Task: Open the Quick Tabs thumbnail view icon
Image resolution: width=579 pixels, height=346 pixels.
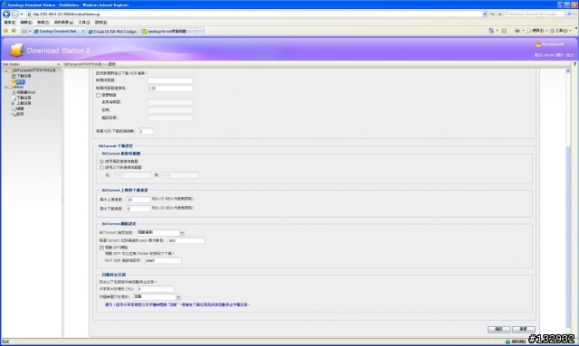Action: tap(24, 32)
